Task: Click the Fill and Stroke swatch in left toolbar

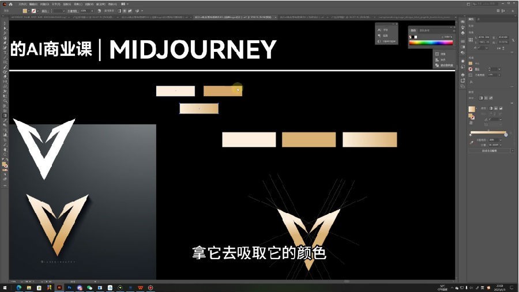Action: click(x=5, y=164)
